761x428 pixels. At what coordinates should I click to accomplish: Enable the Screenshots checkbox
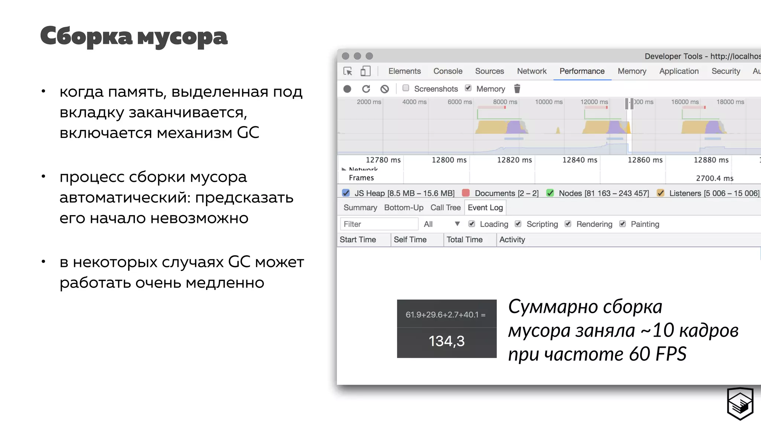pyautogui.click(x=406, y=88)
